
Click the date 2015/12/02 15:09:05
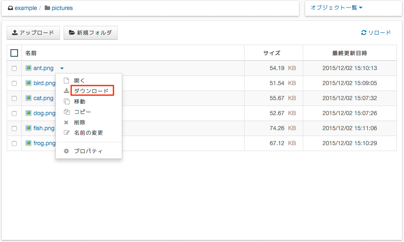click(350, 83)
